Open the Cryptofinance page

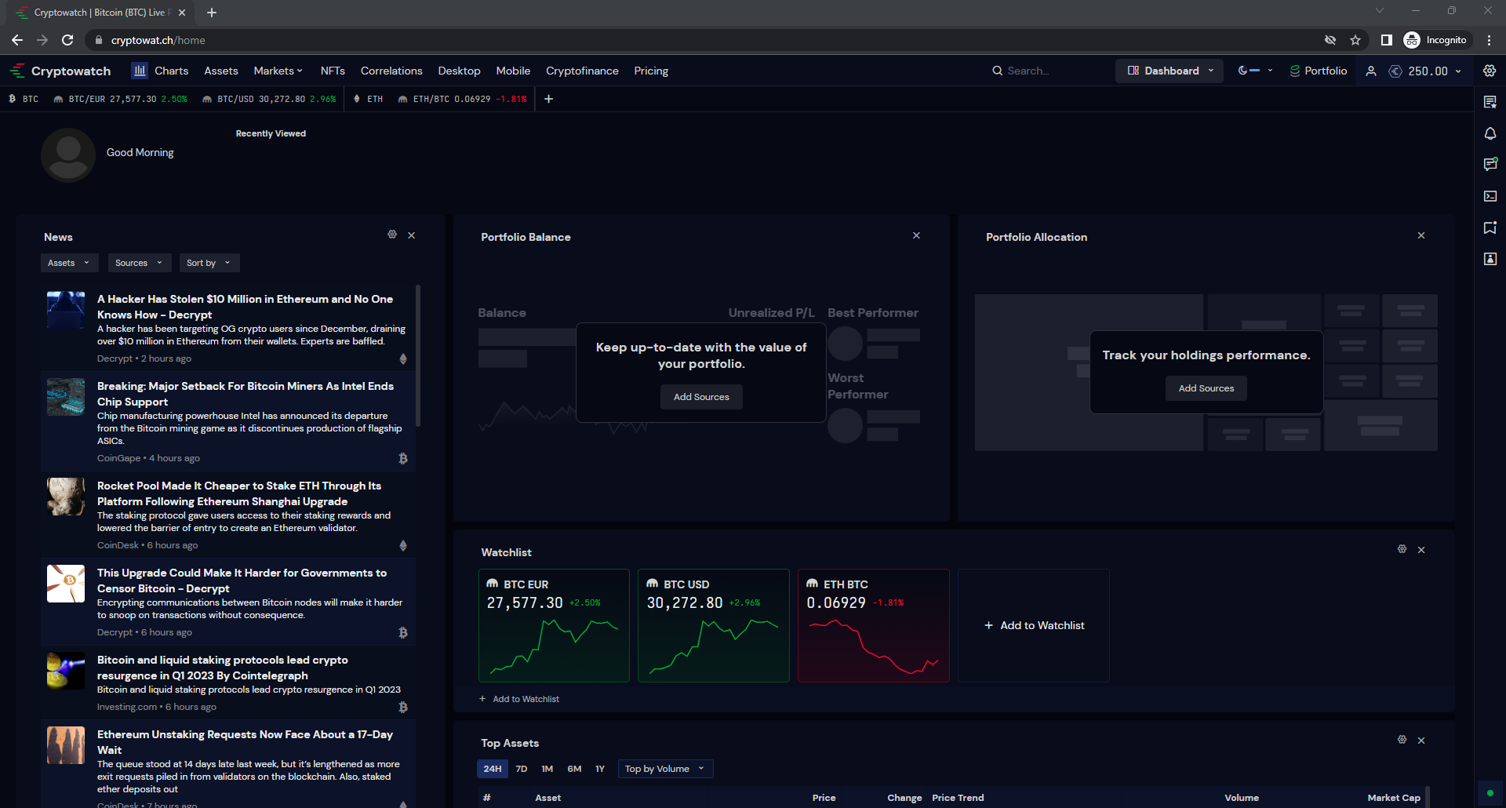coord(582,71)
